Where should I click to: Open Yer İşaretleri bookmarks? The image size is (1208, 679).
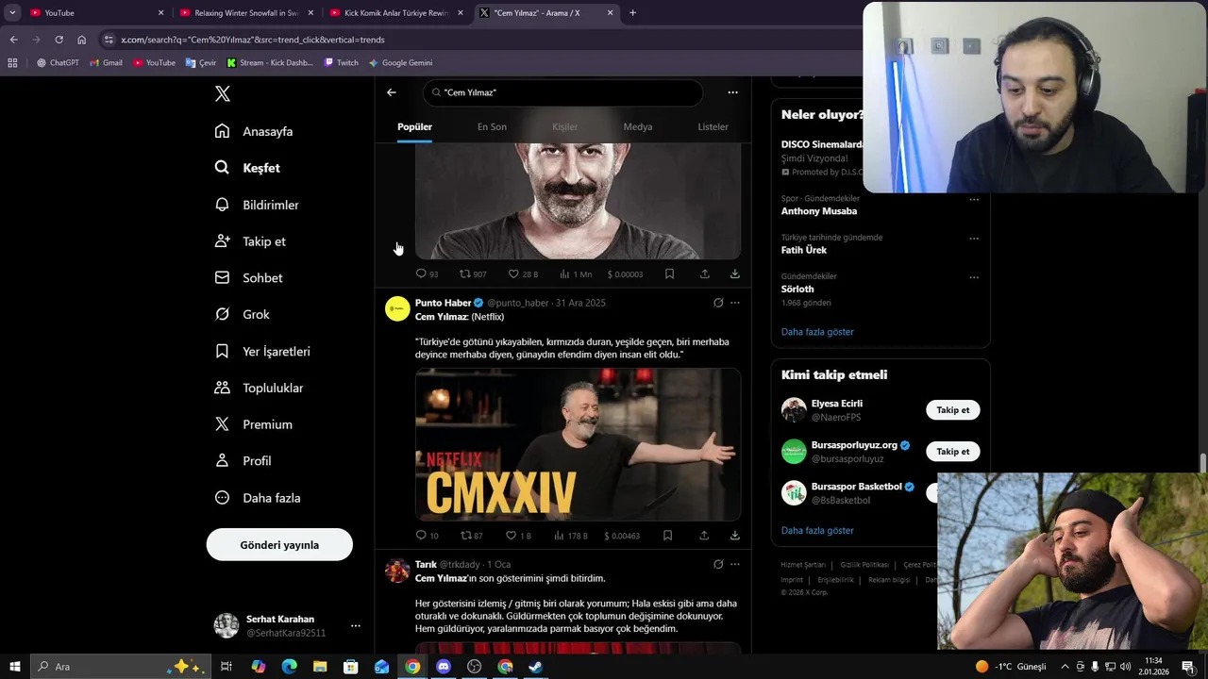tap(262, 351)
